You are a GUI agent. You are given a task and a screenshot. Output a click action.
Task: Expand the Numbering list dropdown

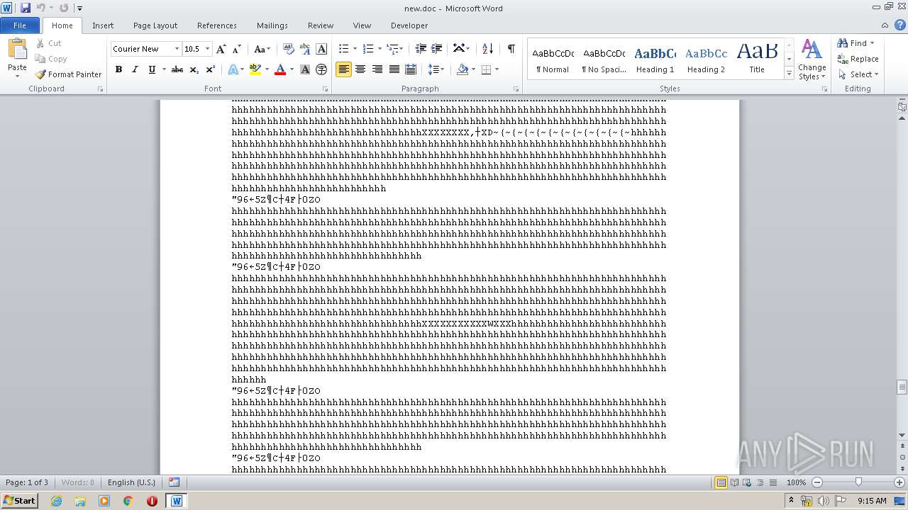point(380,49)
